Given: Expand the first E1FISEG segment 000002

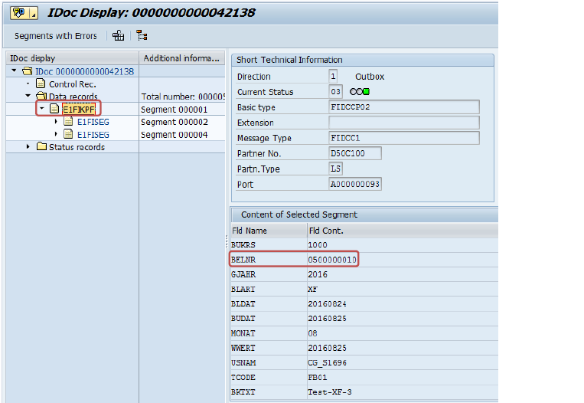Looking at the screenshot, I should [56, 122].
